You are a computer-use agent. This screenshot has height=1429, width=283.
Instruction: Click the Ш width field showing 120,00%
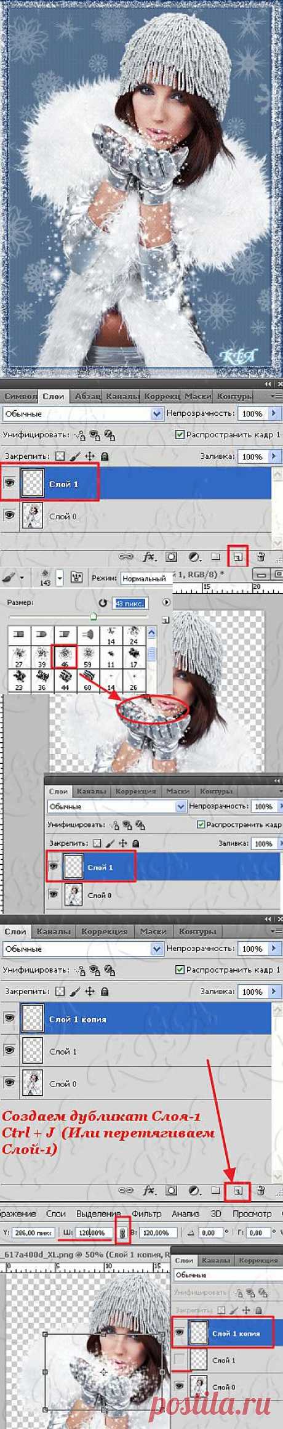[x=94, y=1233]
